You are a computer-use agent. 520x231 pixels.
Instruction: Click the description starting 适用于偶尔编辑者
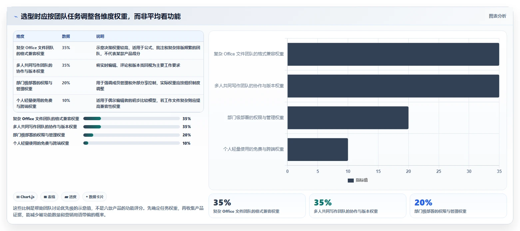tap(148, 103)
